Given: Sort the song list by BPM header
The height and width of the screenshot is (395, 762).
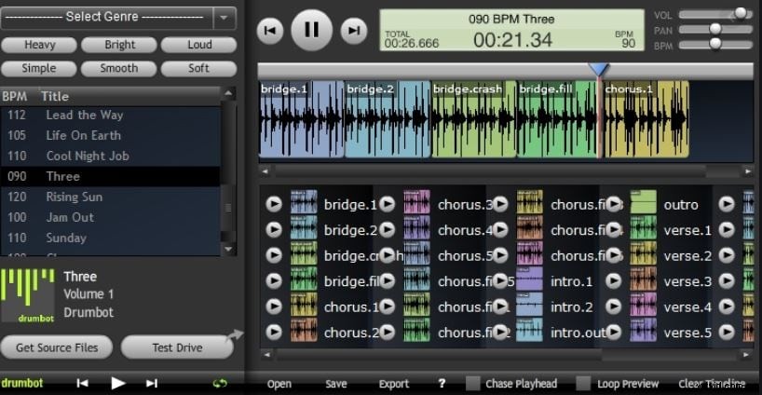Looking at the screenshot, I should 15,96.
